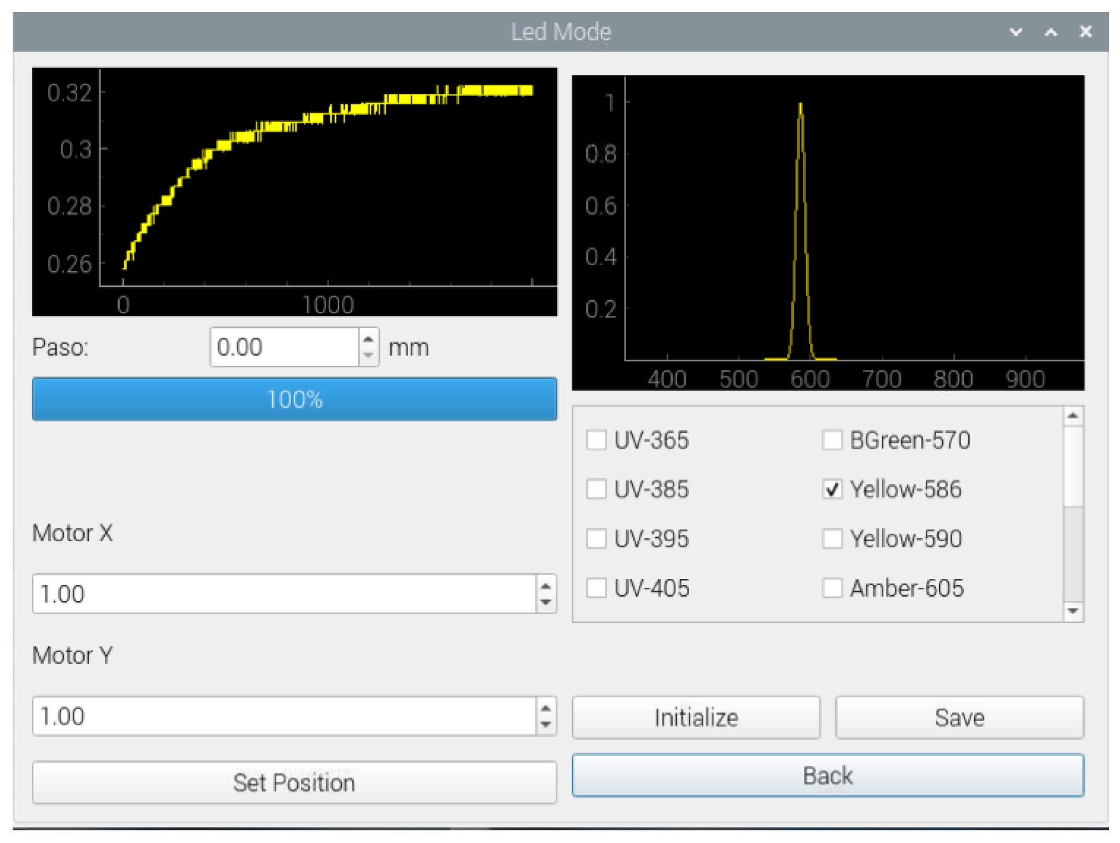1120x843 pixels.
Task: Increment Motor X spinner up arrow
Action: (545, 585)
